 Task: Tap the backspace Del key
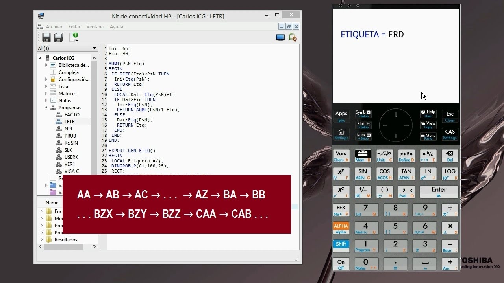tap(450, 156)
